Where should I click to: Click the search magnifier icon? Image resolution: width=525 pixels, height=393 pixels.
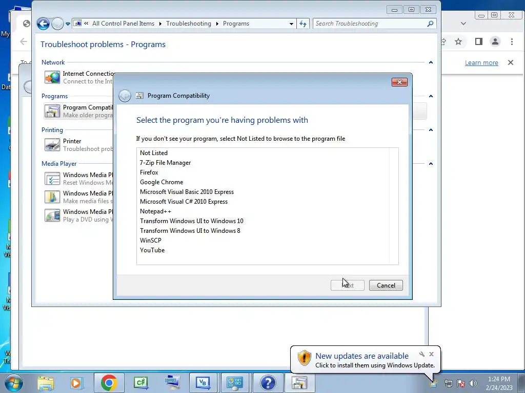[430, 24]
